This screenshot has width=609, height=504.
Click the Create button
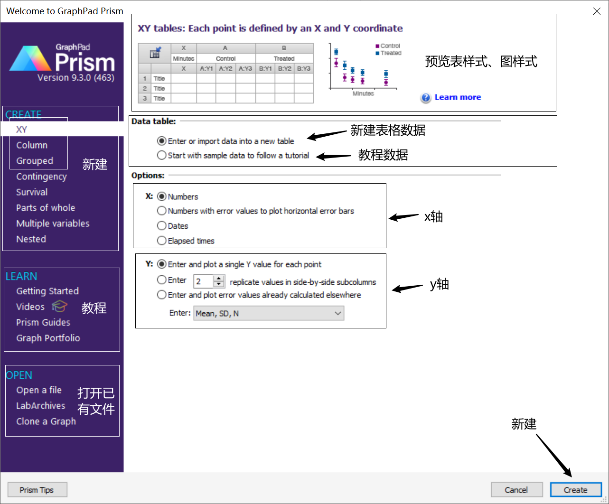576,489
